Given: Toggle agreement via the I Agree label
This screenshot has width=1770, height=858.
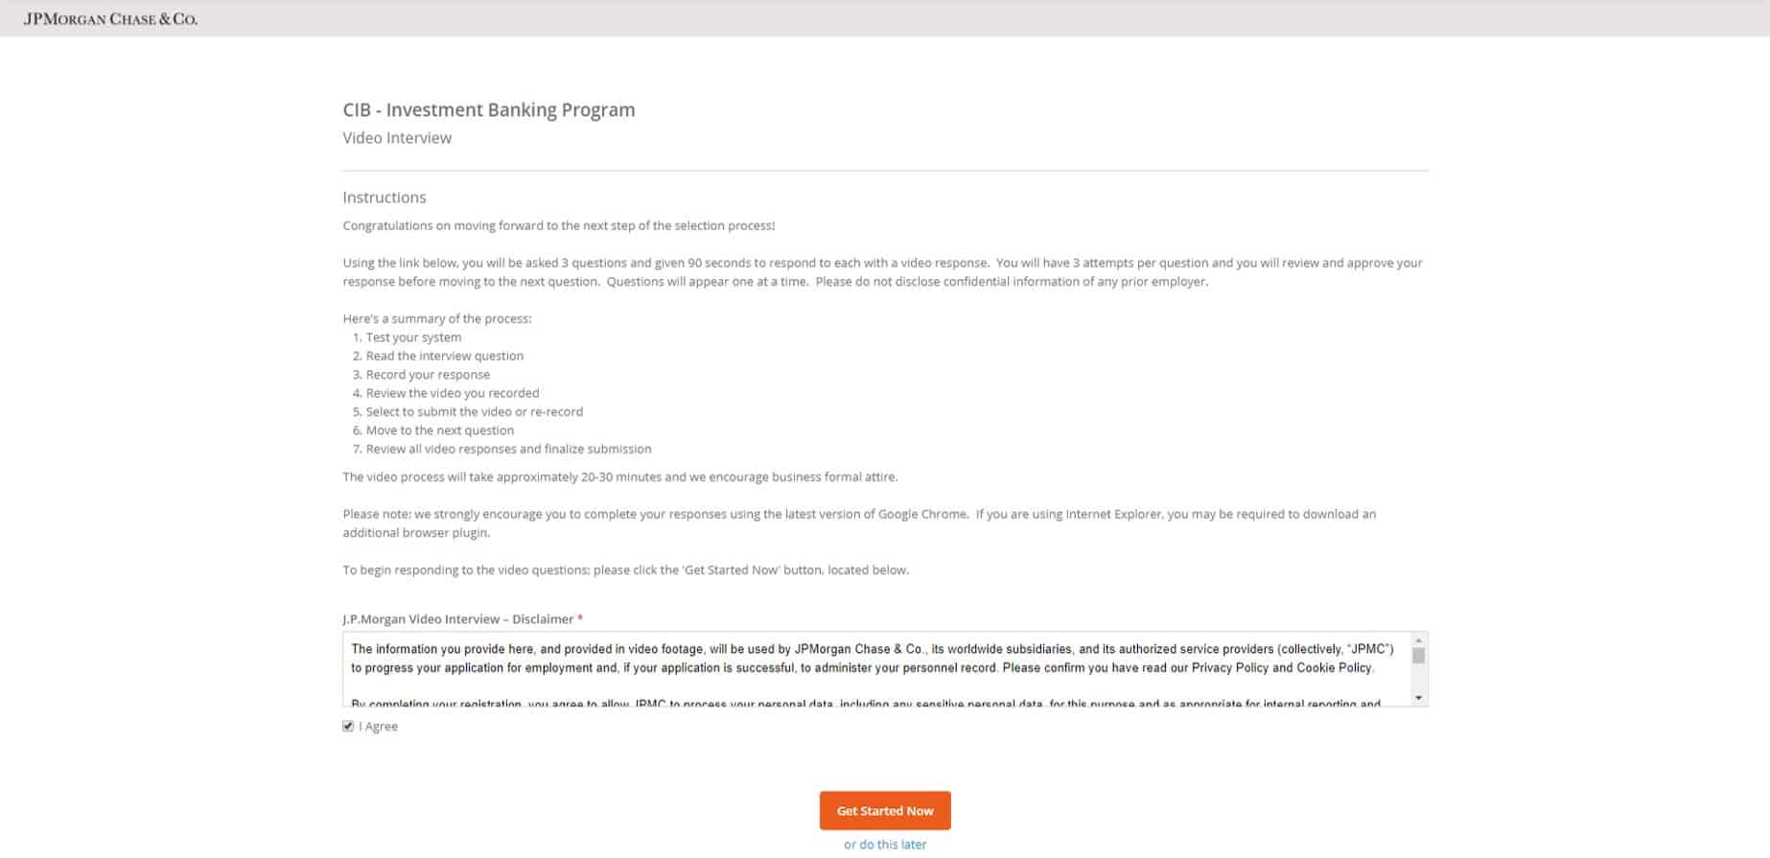Looking at the screenshot, I should [376, 726].
